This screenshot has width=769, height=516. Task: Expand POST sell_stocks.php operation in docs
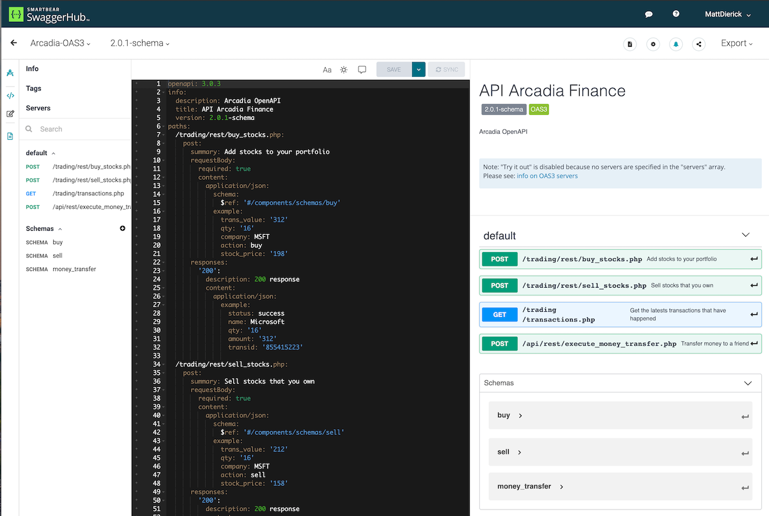621,285
